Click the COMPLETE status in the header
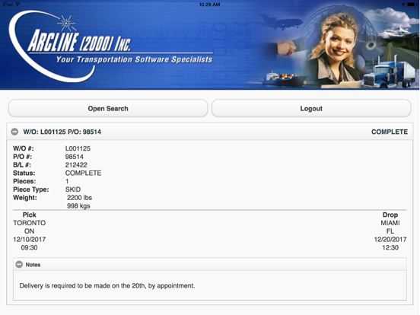Viewport: 420px width, 315px height. click(x=390, y=132)
